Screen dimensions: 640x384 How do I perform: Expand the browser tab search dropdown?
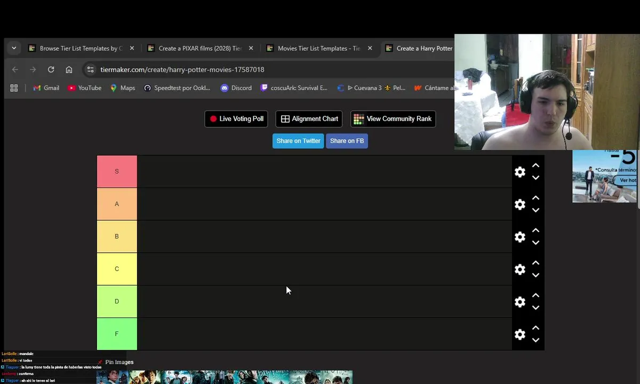point(14,48)
